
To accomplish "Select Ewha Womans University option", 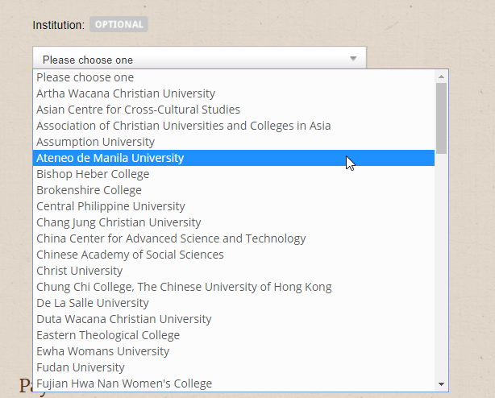I will coord(102,351).
